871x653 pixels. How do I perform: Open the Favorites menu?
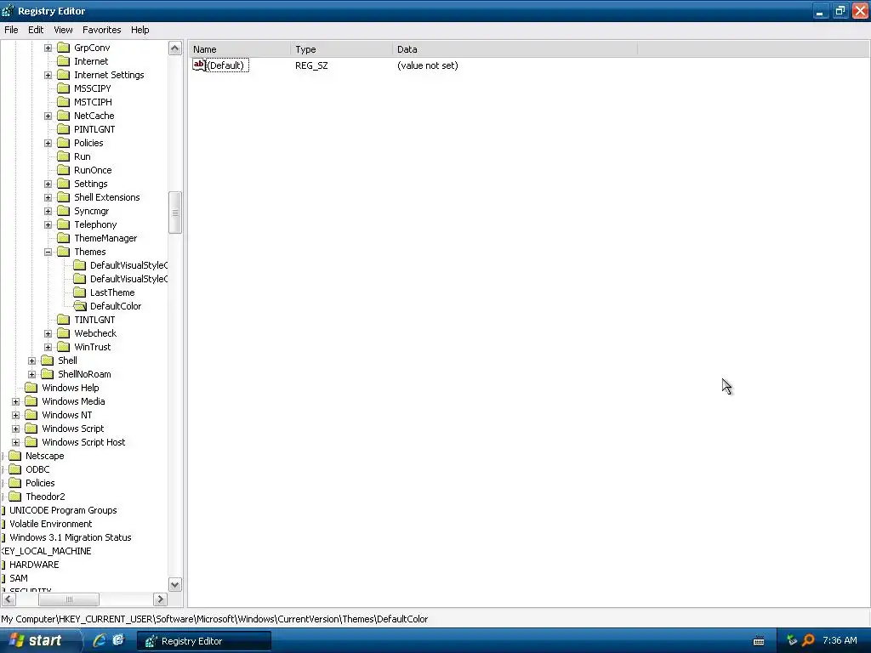point(102,30)
